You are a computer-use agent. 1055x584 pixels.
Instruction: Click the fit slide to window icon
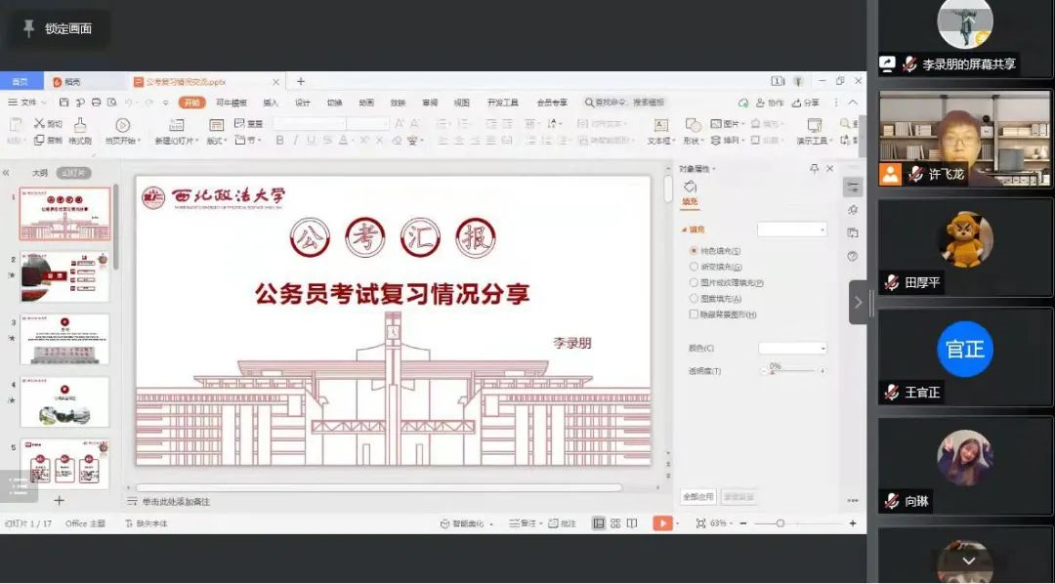700,523
